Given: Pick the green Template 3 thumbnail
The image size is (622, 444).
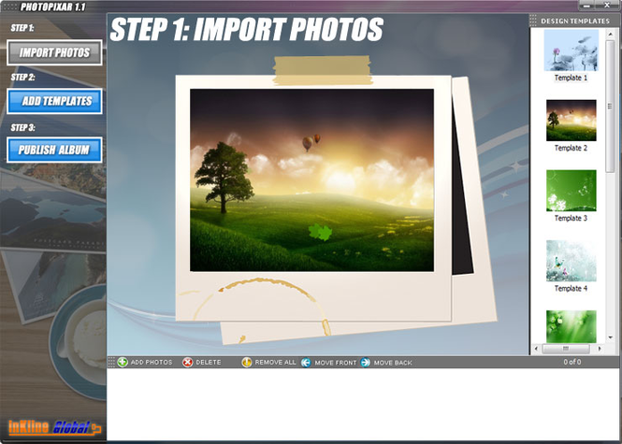Looking at the screenshot, I should pos(571,191).
